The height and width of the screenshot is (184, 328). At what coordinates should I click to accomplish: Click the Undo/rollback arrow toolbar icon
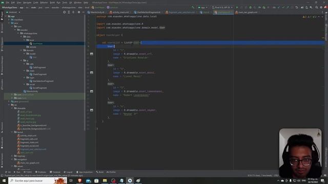(x=297, y=7)
